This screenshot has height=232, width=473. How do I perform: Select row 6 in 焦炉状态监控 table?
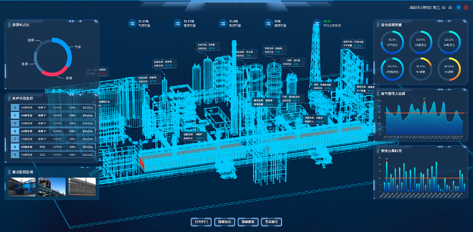point(53,131)
